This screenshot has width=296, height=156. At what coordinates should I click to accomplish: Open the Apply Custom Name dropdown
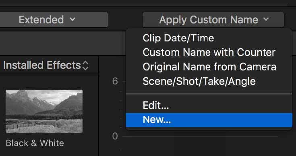point(213,20)
